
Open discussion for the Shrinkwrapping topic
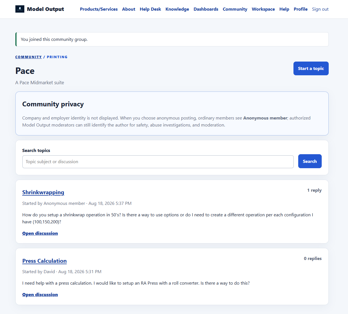click(x=40, y=233)
